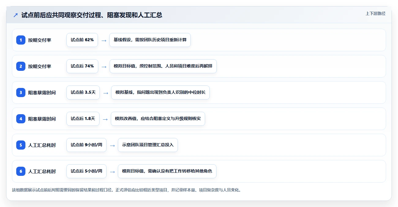This screenshot has width=398, height=207.
Task: Click the arrow after 试点后 74%
Action: pos(104,67)
